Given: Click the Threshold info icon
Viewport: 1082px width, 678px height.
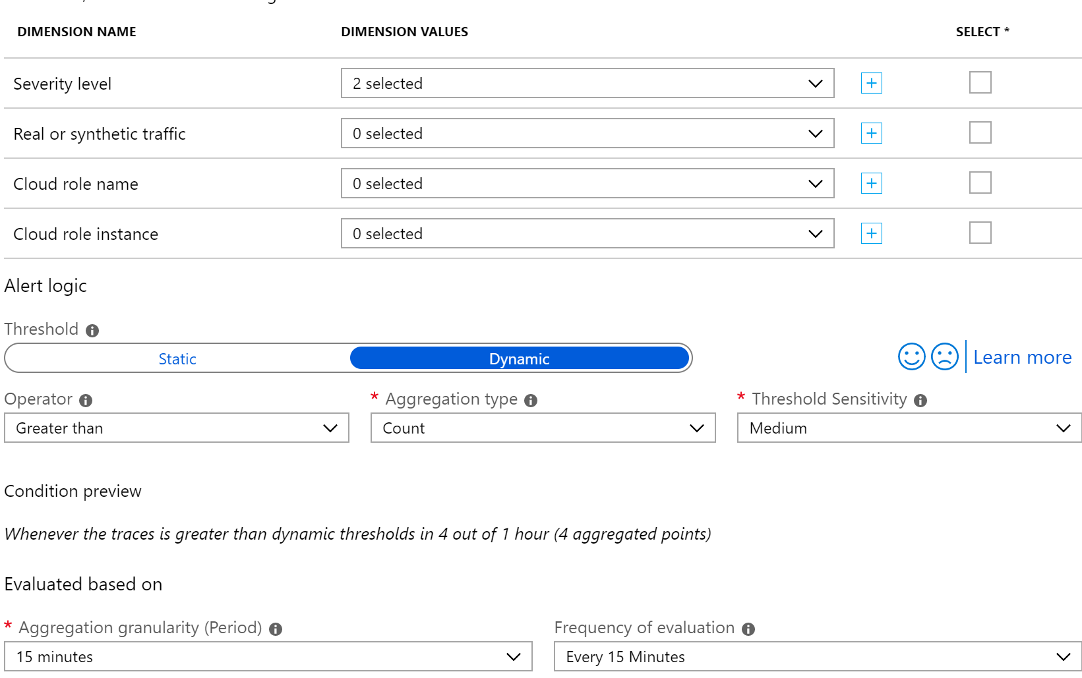Looking at the screenshot, I should point(92,331).
